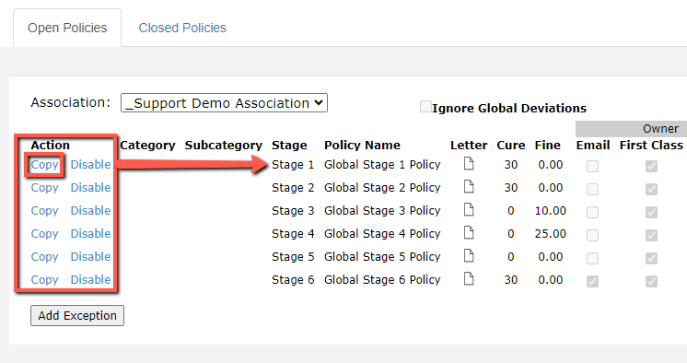Open the Association dropdown

pyautogui.click(x=224, y=103)
